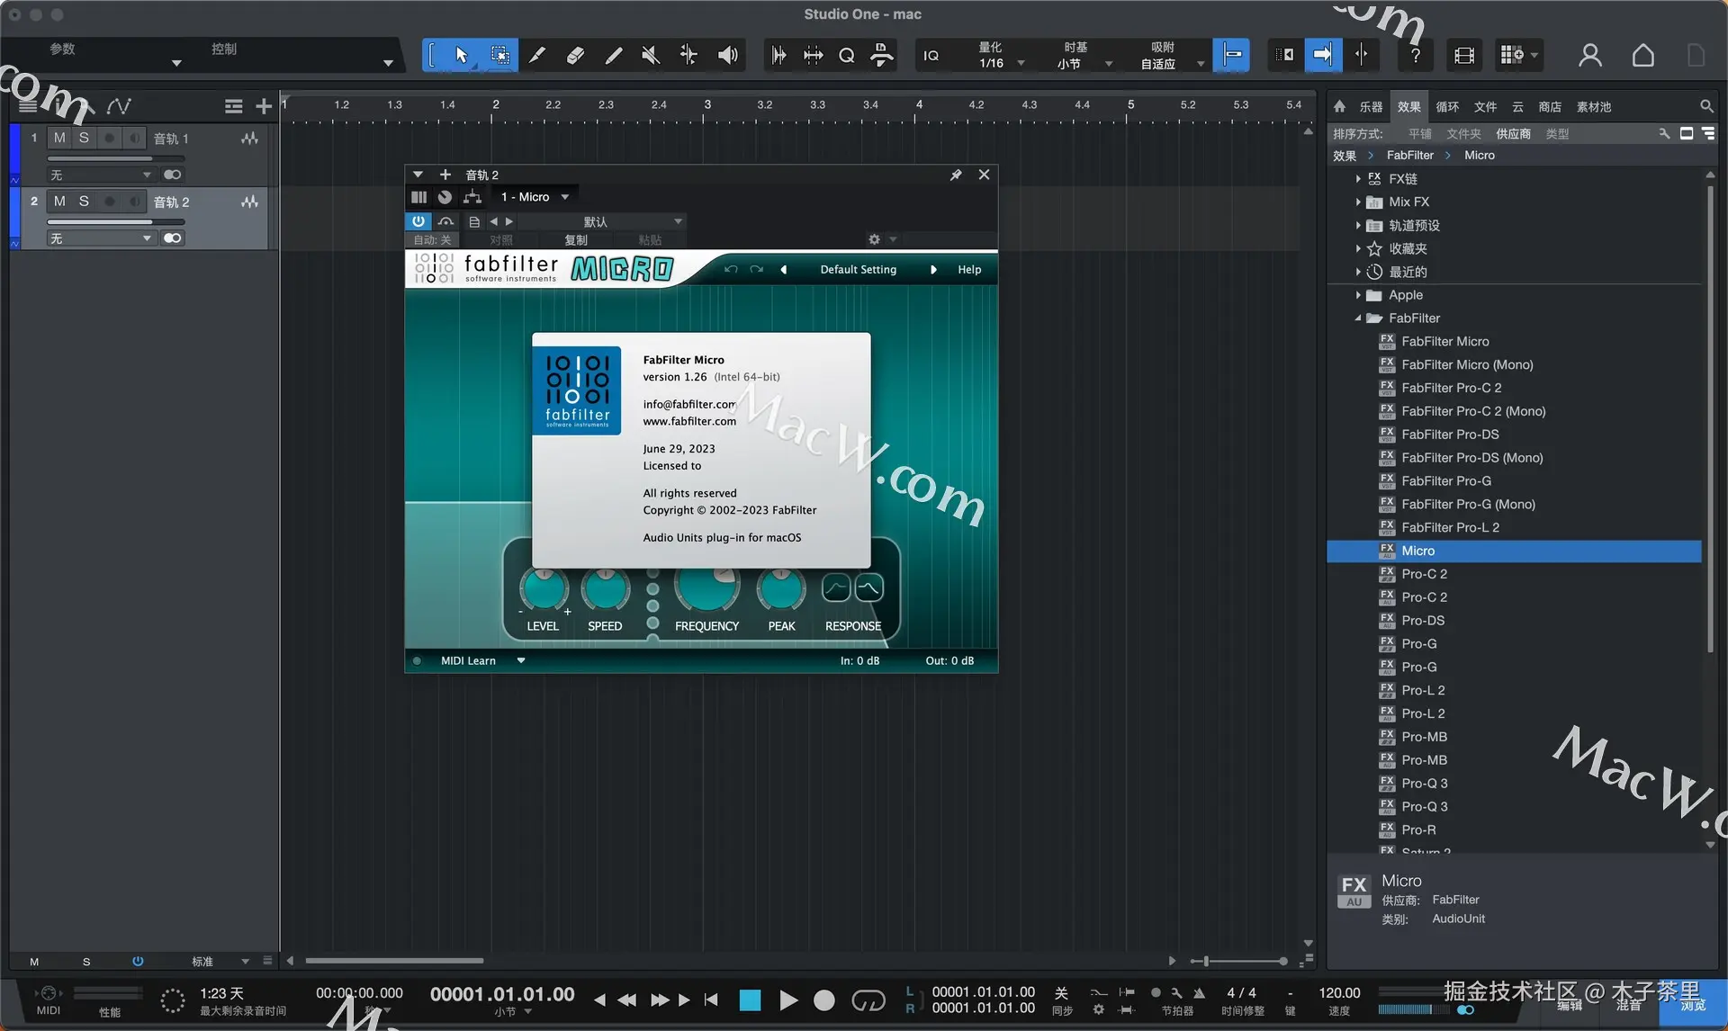Adjust the FREQUENCY knob
1728x1031 pixels.
[706, 589]
